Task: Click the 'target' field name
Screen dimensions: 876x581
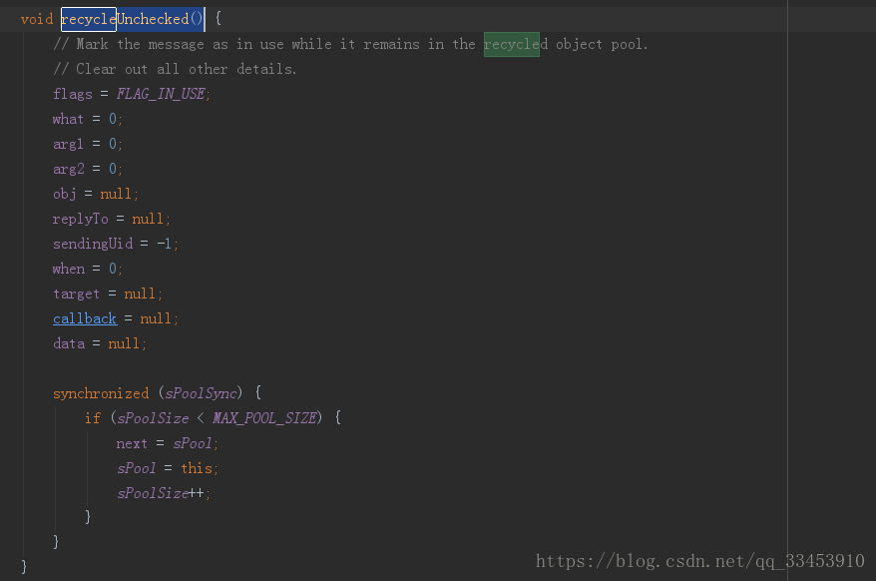Action: pos(77,294)
